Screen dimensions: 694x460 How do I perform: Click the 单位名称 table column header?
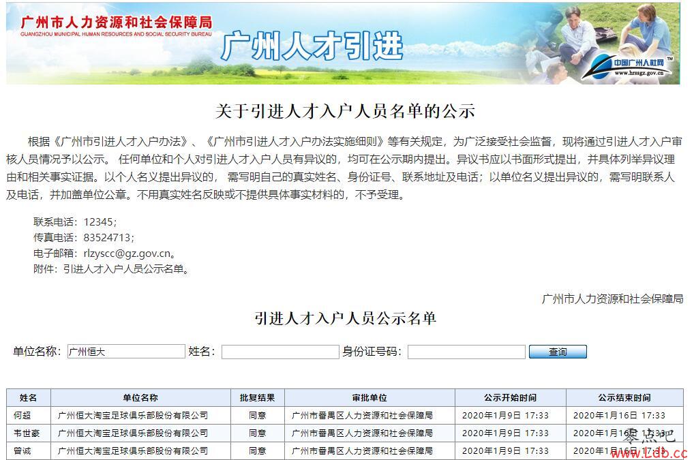coord(140,397)
